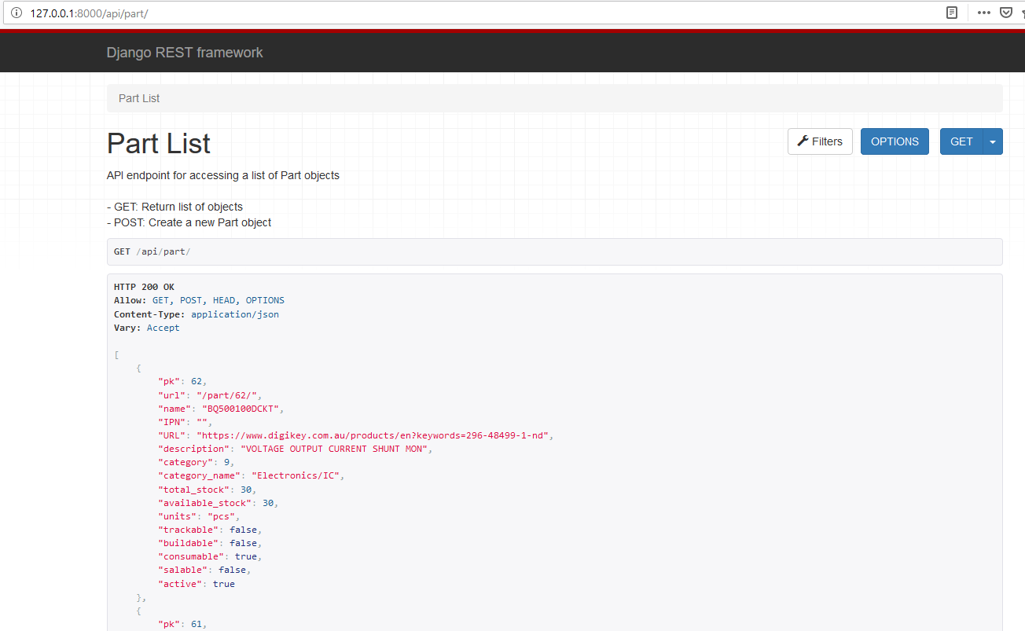Screen dimensions: 1025x631
Task: Click the Save to Pocket icon
Action: click(1005, 13)
